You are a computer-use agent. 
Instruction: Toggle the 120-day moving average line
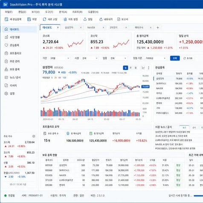[x=64, y=78]
